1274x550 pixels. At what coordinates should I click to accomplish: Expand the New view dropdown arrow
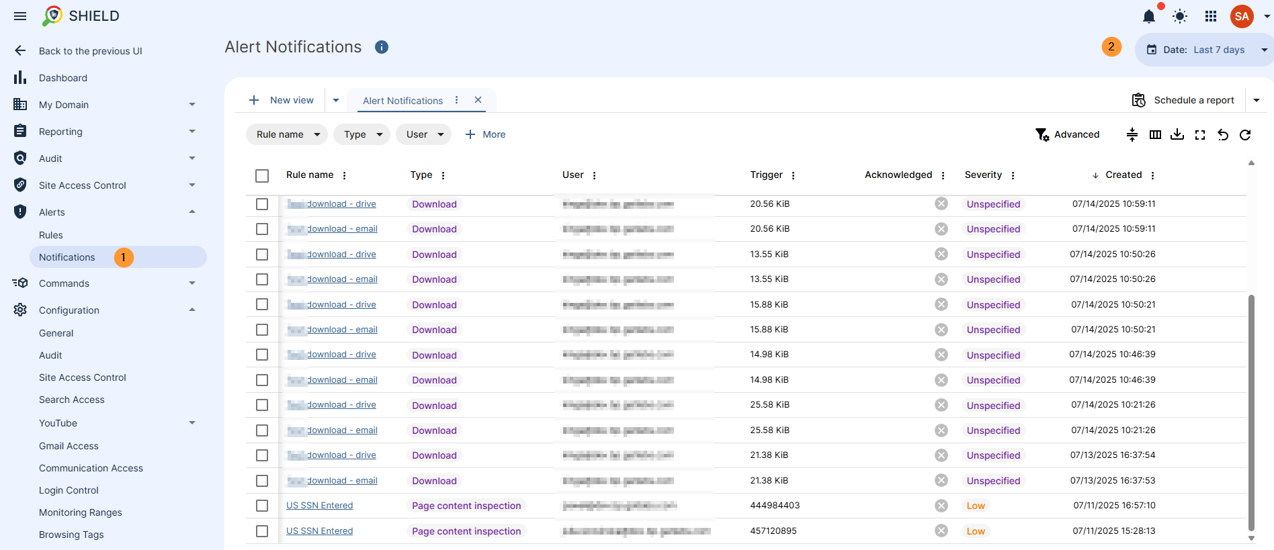pyautogui.click(x=336, y=100)
